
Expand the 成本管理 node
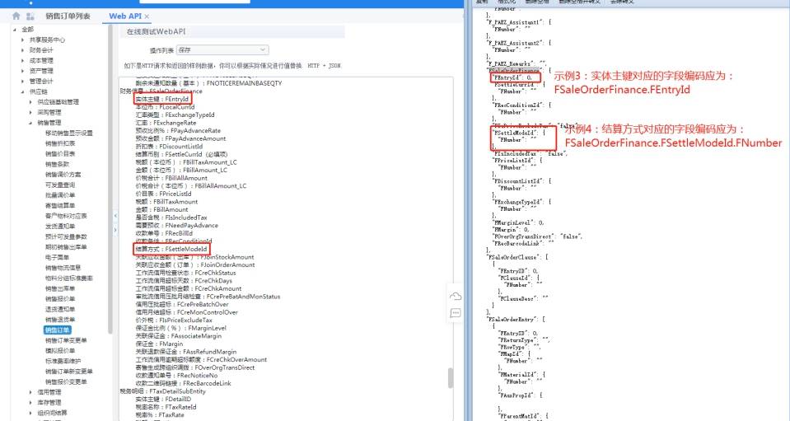[23, 60]
